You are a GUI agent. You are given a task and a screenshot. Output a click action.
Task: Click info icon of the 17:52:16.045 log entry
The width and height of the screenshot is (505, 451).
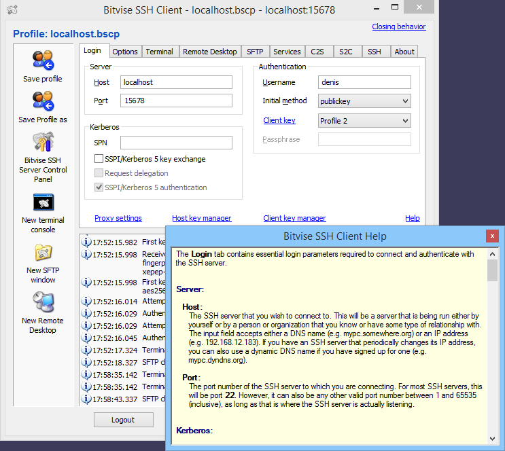[x=86, y=338]
